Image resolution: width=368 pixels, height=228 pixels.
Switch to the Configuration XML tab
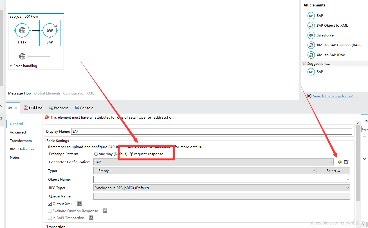click(78, 93)
